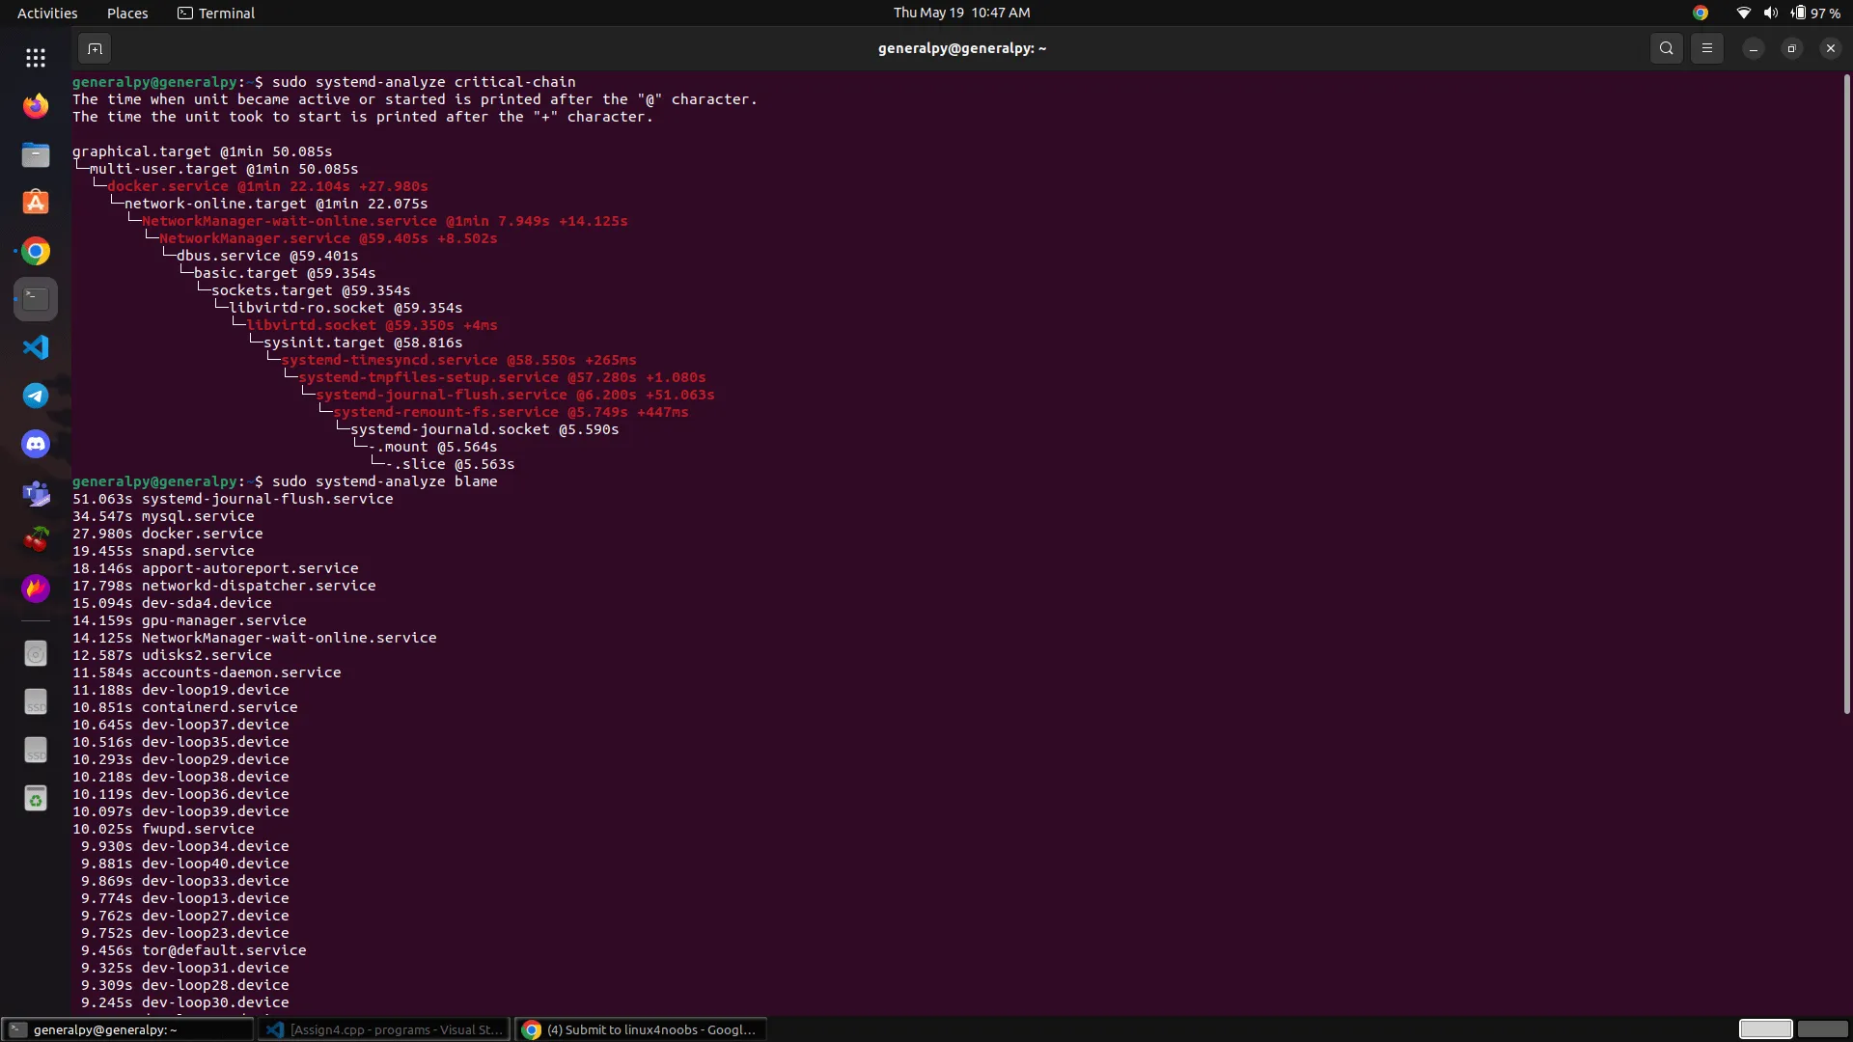Image resolution: width=1853 pixels, height=1042 pixels.
Task: Click the Show Applications grid button
Action: pyautogui.click(x=35, y=58)
